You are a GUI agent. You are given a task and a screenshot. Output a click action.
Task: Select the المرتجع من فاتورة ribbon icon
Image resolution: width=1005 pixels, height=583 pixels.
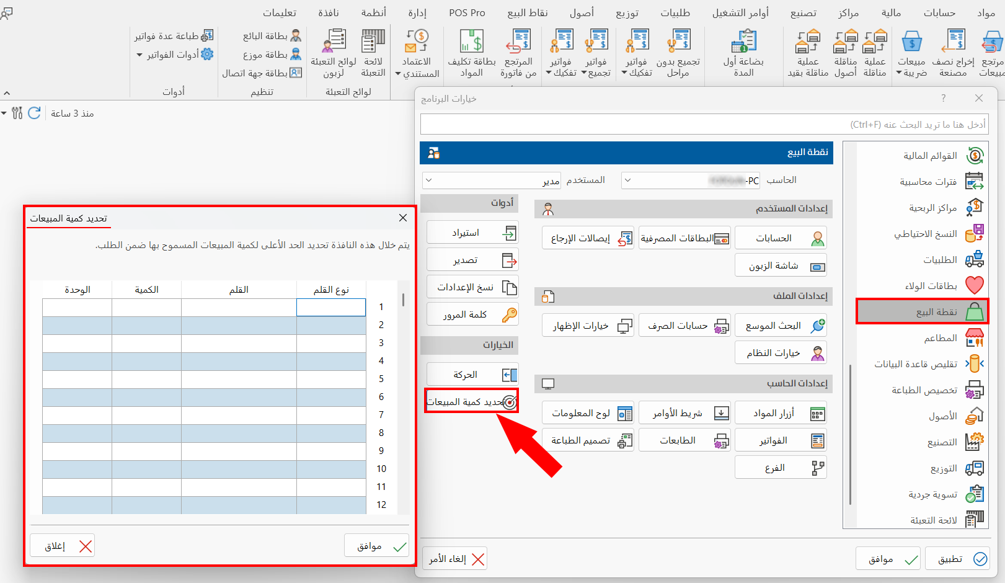518,53
